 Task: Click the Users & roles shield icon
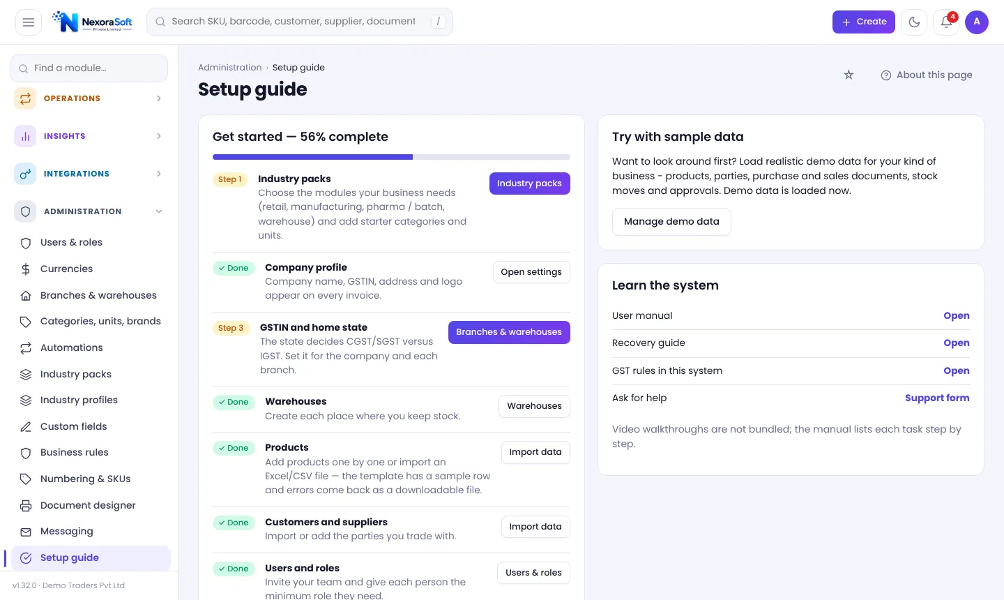(x=26, y=243)
